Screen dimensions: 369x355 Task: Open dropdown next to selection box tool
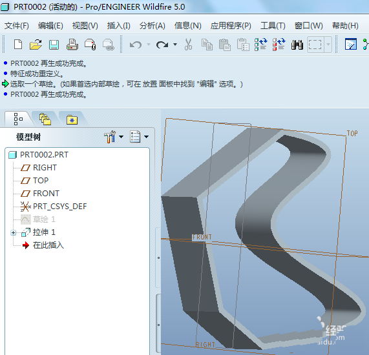pos(328,44)
